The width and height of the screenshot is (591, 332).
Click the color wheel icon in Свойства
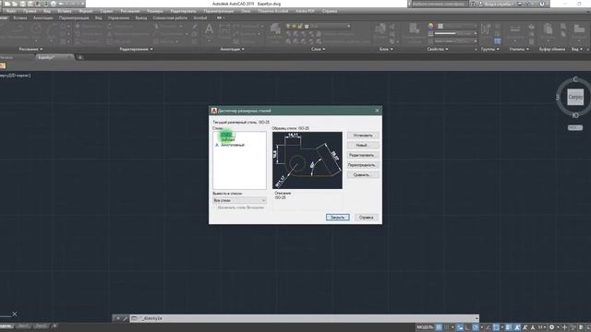pos(431,26)
